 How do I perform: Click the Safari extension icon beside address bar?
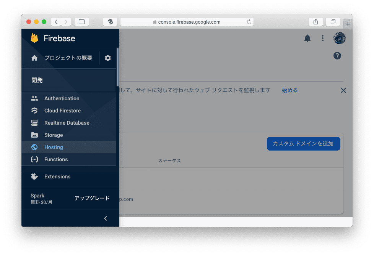[x=110, y=22]
